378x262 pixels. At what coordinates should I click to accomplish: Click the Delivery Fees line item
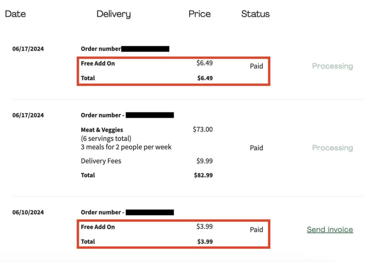click(101, 161)
